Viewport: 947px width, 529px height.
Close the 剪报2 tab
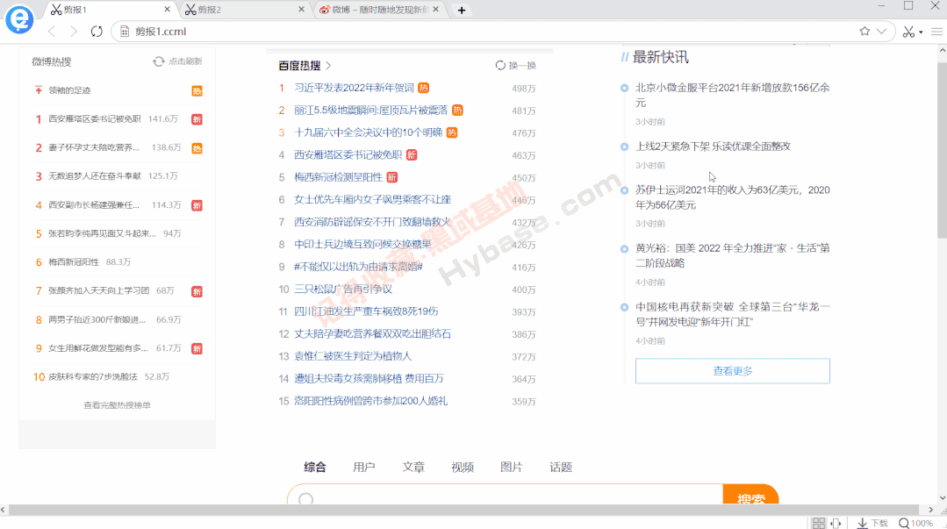point(301,10)
